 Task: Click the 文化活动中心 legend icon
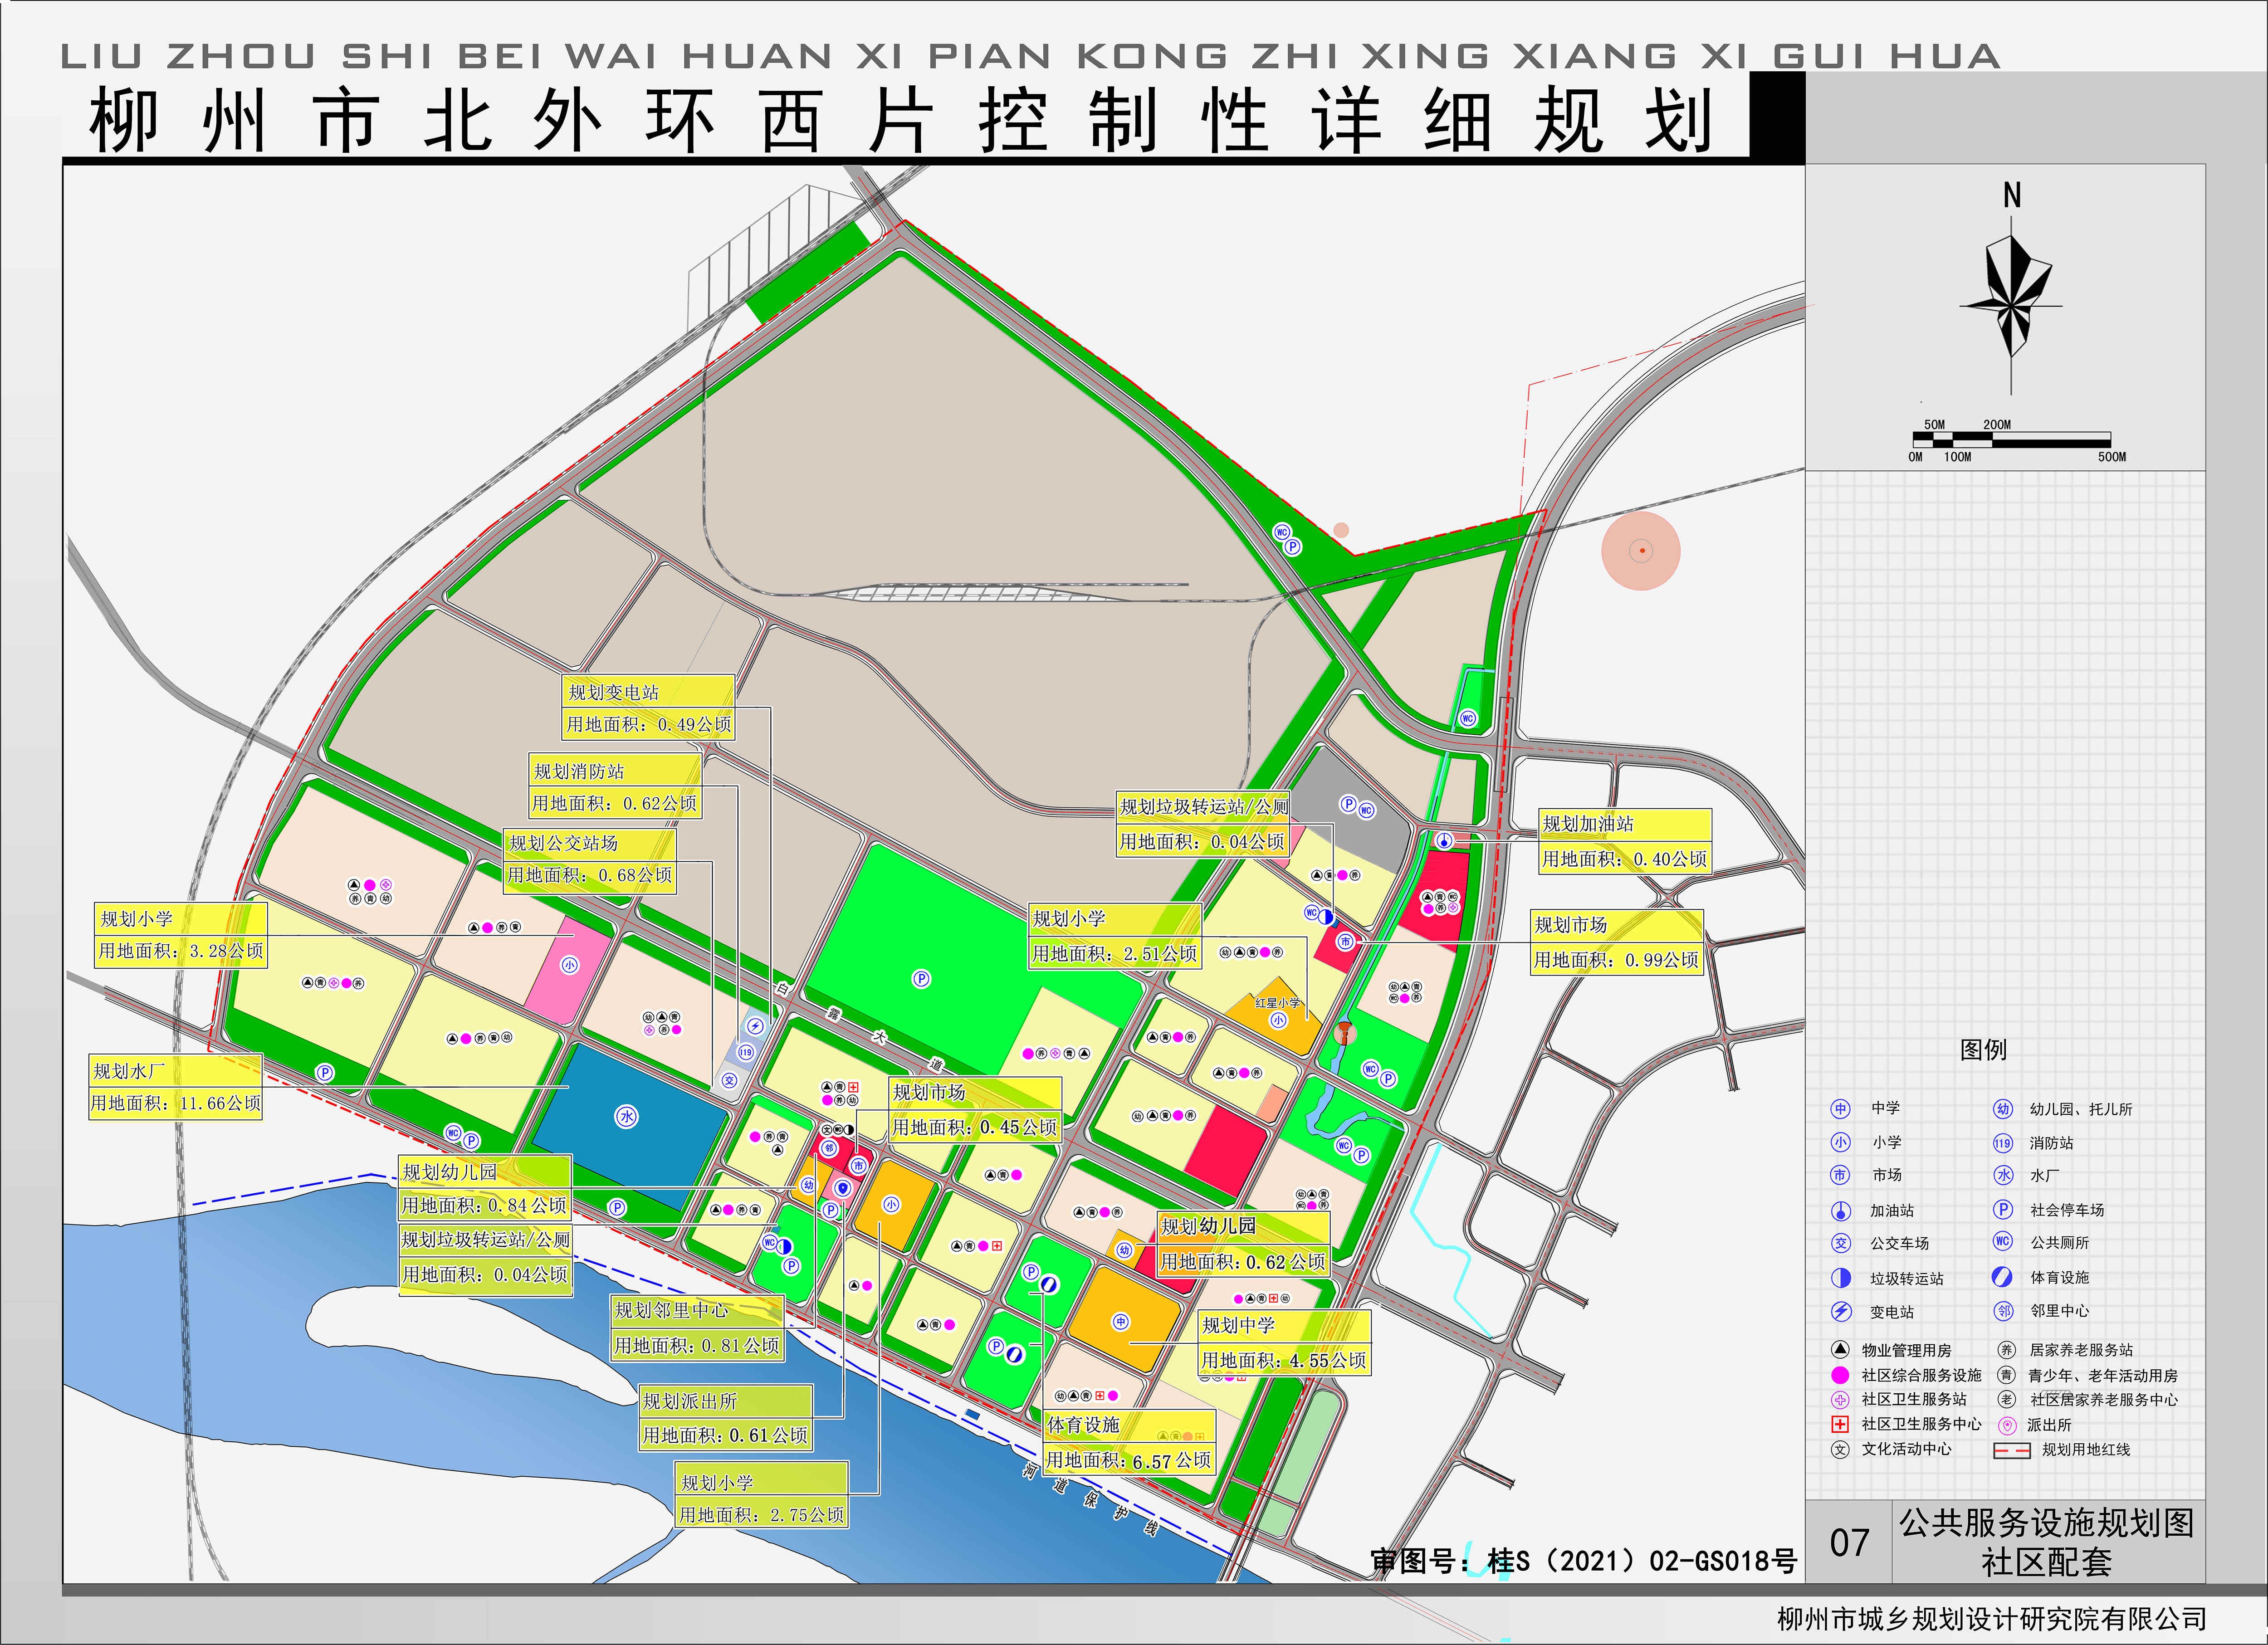pos(1840,1449)
